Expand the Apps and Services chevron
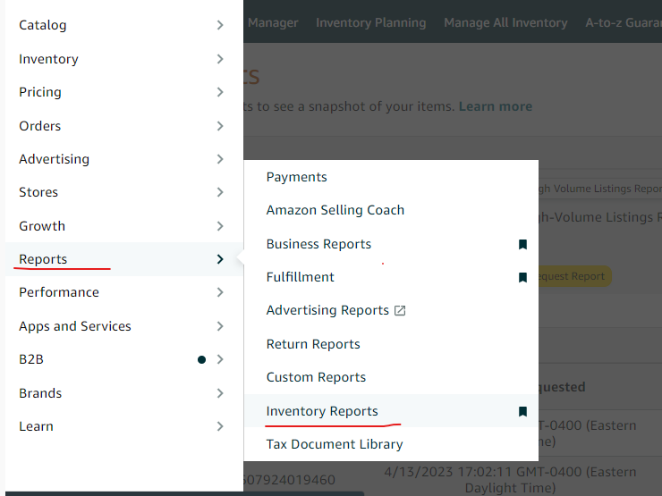Viewport: 662px width, 496px height. [220, 326]
